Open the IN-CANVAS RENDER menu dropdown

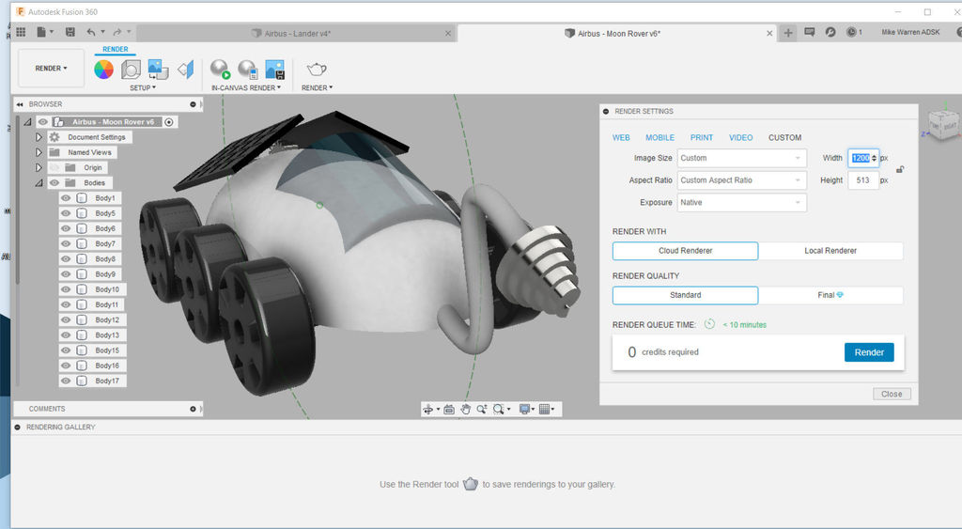coord(246,87)
